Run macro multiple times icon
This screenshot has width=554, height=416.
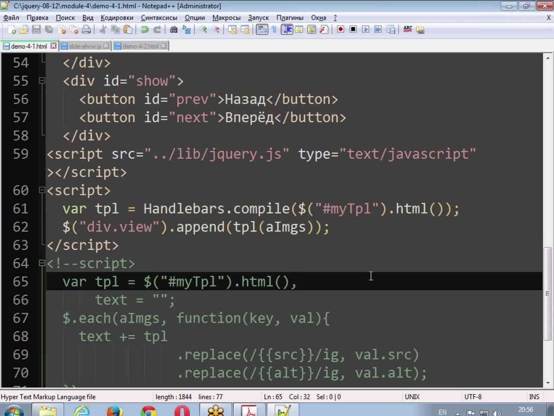[378, 29]
